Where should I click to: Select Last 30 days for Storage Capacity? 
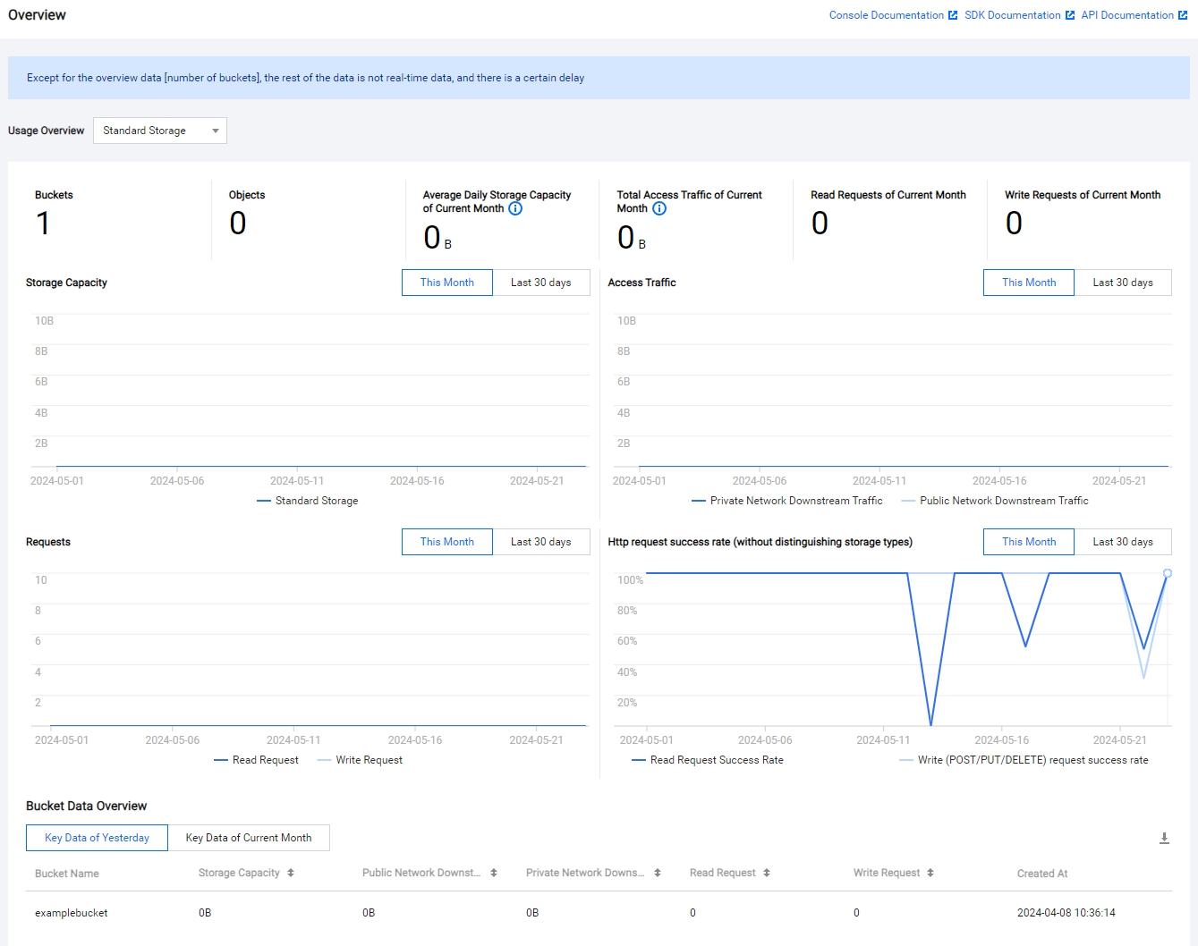(x=541, y=283)
